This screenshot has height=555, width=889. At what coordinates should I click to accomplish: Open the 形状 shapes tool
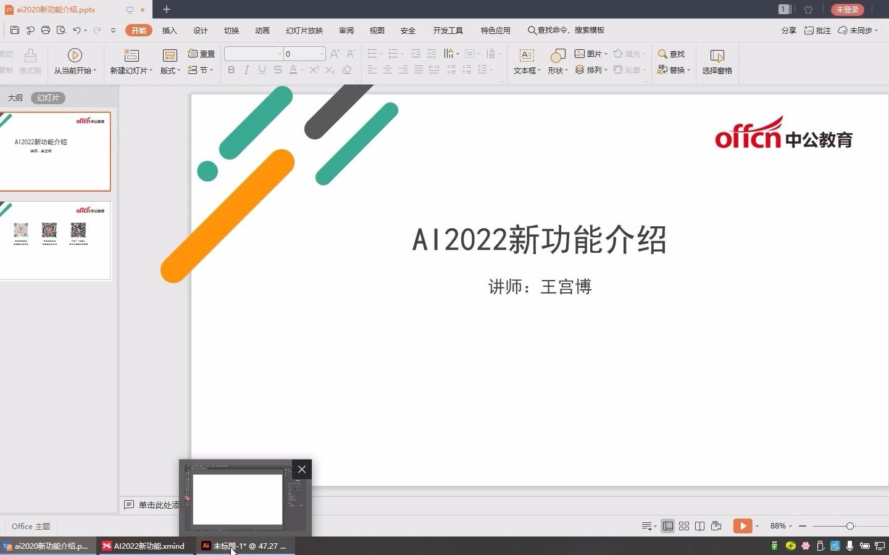[556, 62]
